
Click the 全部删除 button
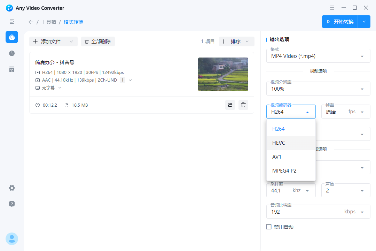click(x=98, y=41)
